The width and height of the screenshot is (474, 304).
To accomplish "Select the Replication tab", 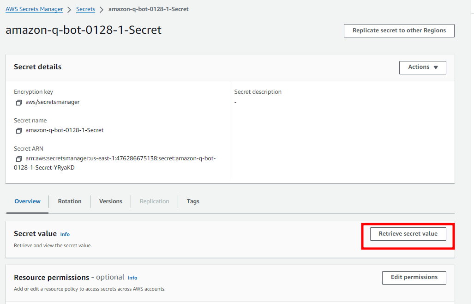I will pos(155,201).
